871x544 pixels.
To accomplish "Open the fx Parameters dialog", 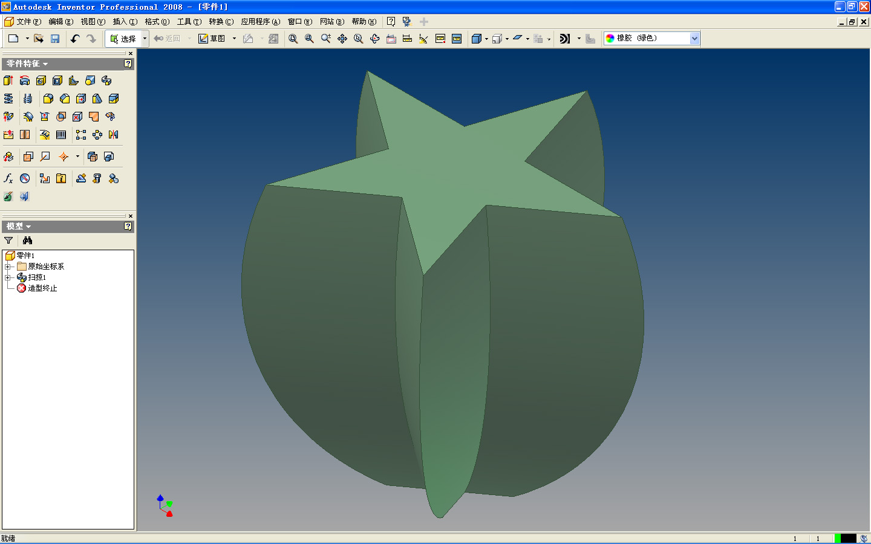I will [8, 178].
